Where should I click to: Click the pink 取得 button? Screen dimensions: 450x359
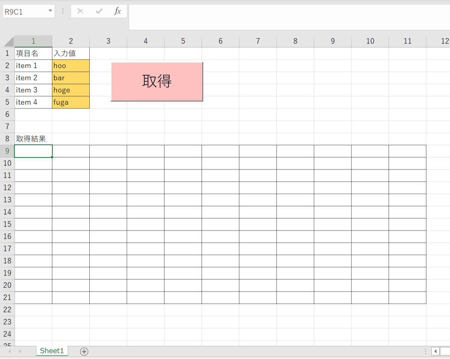click(x=157, y=82)
